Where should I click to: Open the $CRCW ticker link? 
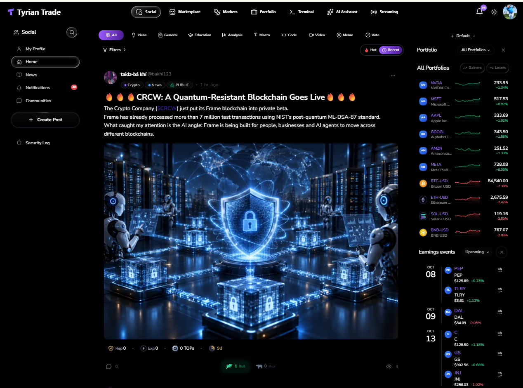pyautogui.click(x=167, y=108)
